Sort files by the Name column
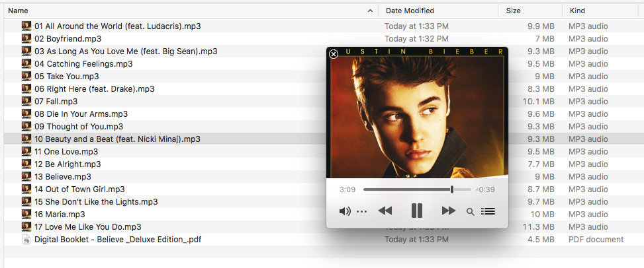The height and width of the screenshot is (268, 644). 18,11
